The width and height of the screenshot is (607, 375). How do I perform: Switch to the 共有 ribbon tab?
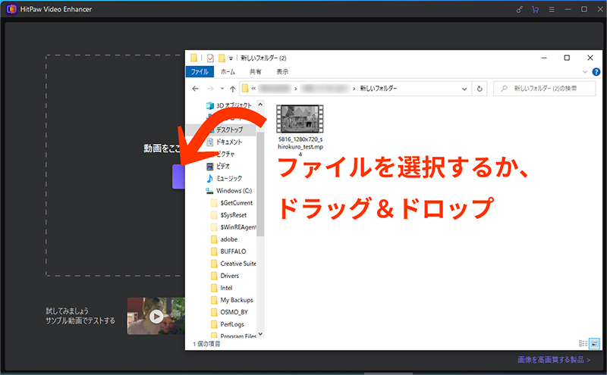(x=255, y=71)
